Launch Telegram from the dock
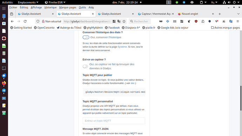Screen dimensions: 242x136 (4, 91)
